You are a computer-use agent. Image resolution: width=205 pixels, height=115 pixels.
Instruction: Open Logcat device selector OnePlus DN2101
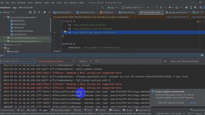tap(18, 61)
